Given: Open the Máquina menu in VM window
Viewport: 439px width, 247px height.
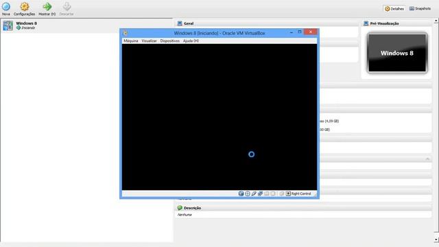Looking at the screenshot, I should coord(131,41).
